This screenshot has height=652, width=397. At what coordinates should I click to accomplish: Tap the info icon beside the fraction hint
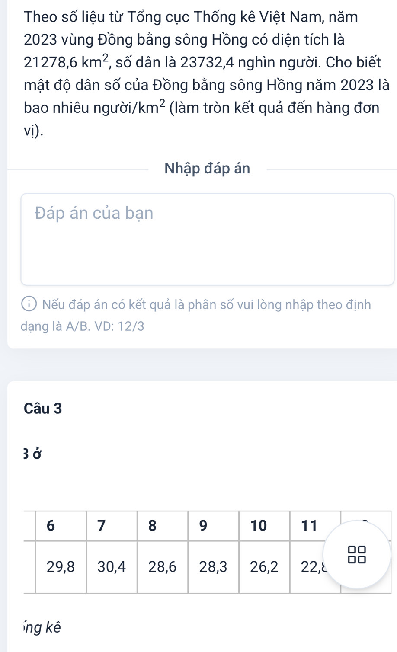coord(31,305)
